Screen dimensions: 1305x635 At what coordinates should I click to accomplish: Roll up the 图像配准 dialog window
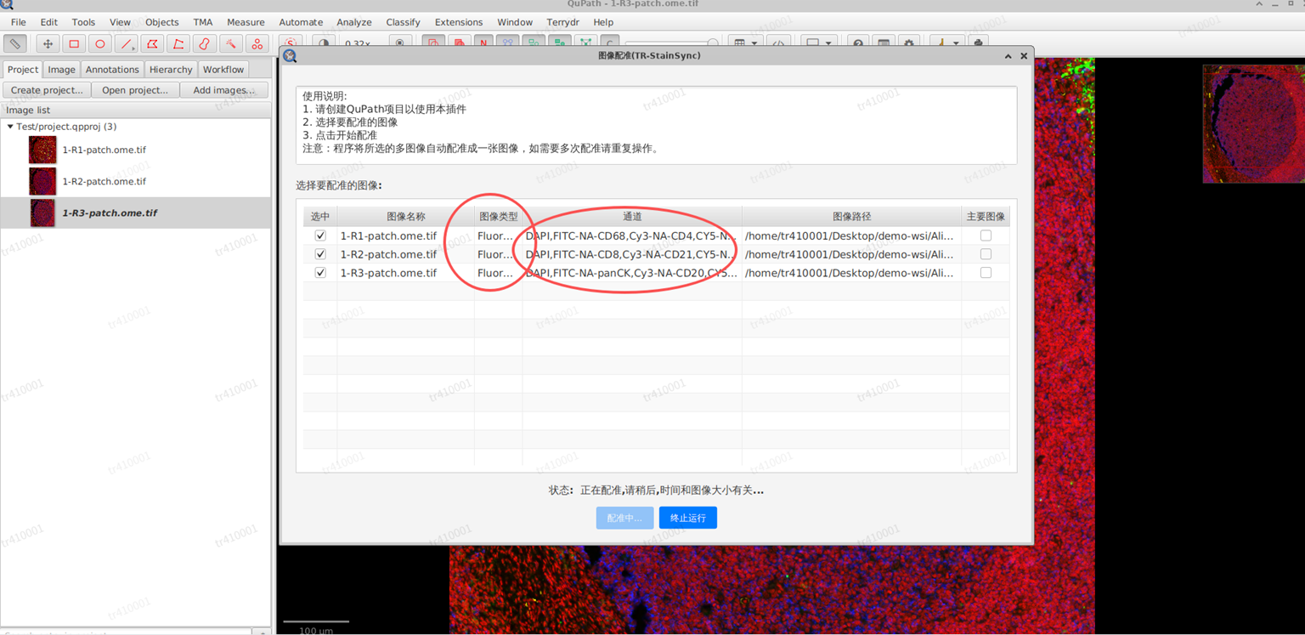tap(1008, 56)
